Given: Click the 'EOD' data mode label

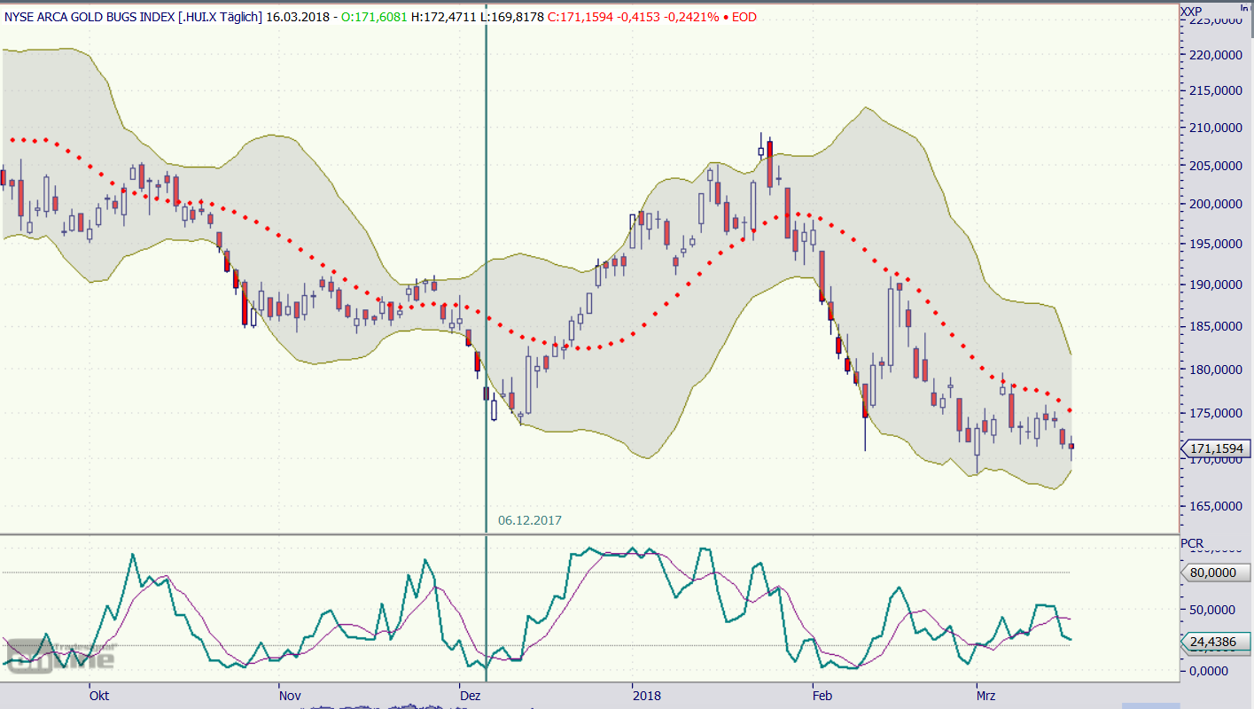Looking at the screenshot, I should tap(744, 17).
